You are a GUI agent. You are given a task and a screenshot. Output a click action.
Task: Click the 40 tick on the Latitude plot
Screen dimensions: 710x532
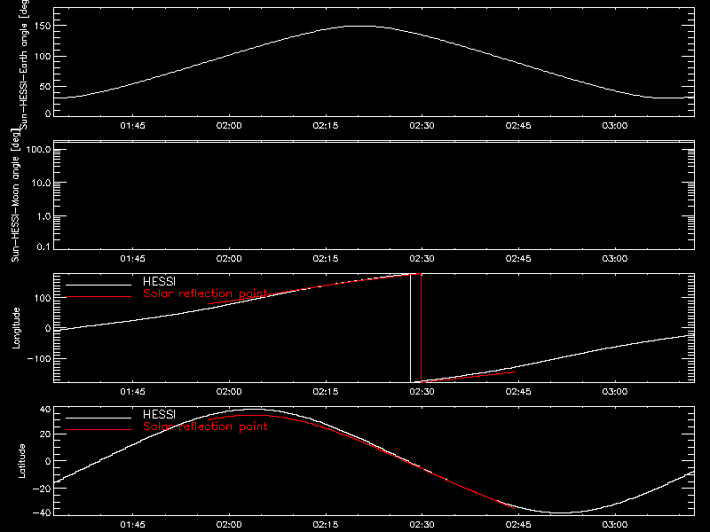45,410
